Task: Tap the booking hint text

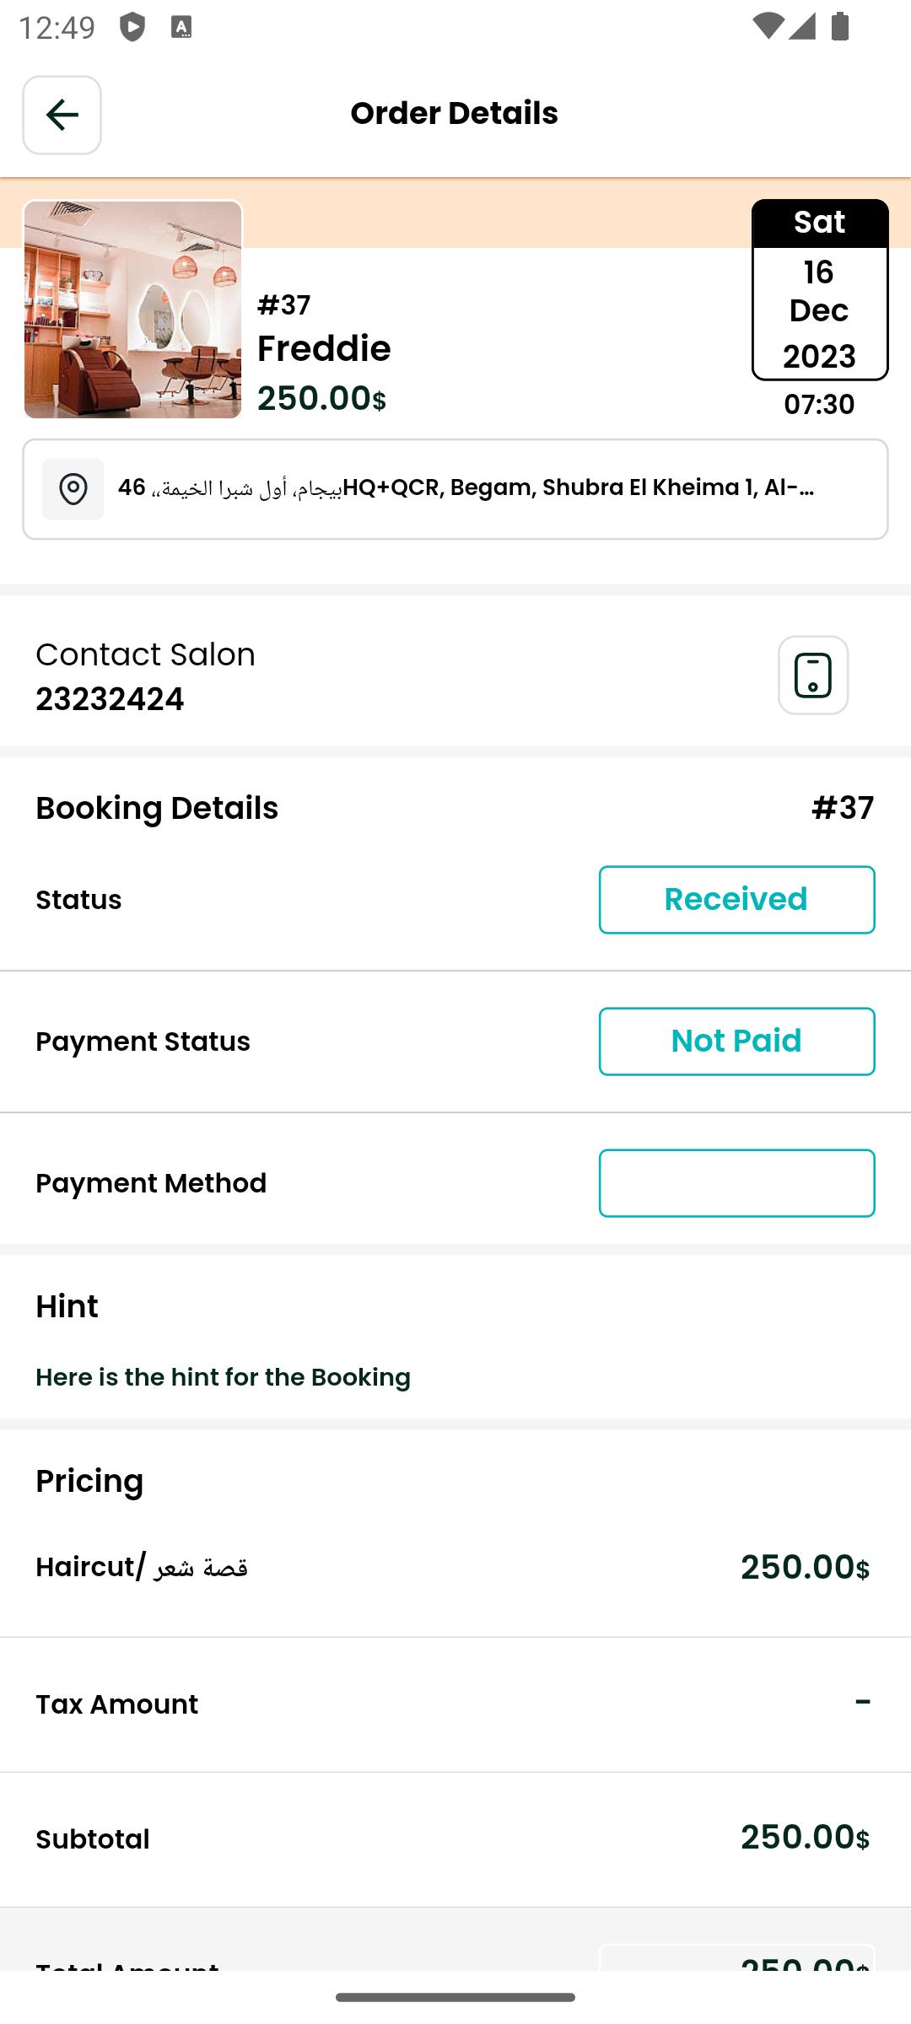Action: coord(223,1377)
